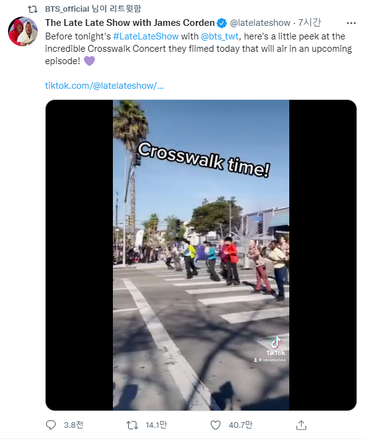The width and height of the screenshot is (367, 442).
Task: Open the BTS_official retweeted label
Action: (x=93, y=9)
